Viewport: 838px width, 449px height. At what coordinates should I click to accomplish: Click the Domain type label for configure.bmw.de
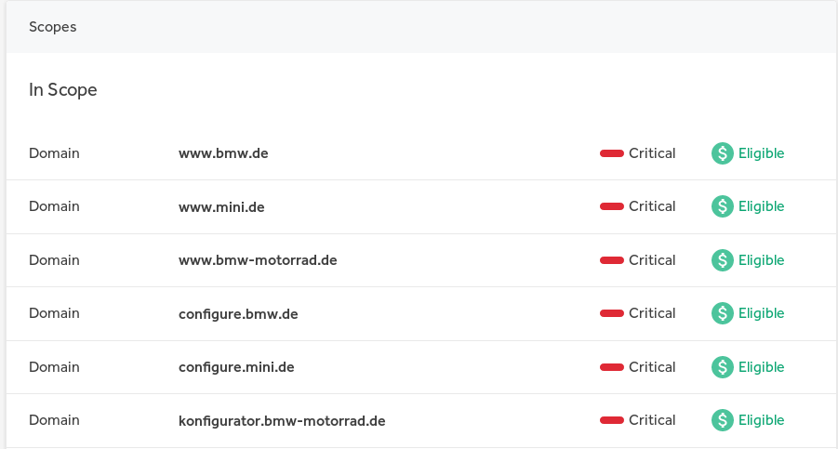pos(54,313)
